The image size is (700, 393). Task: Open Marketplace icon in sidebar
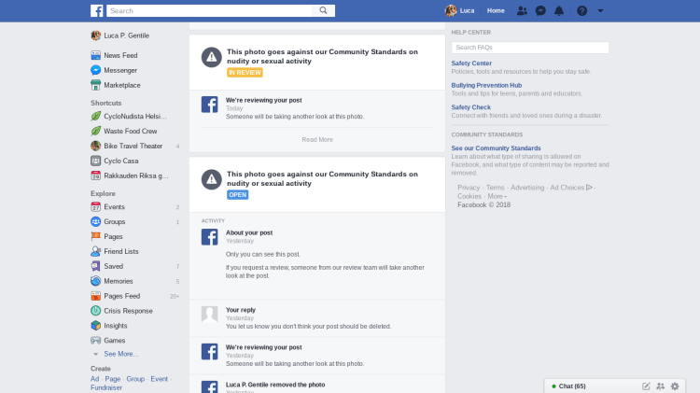95,85
